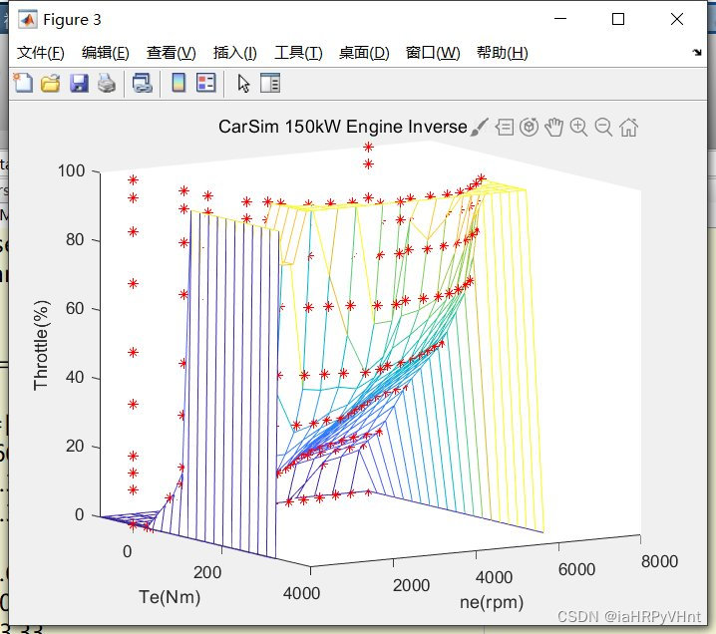Viewport: 716px width, 634px height.
Task: Insert colorbar from toolbar
Action: 179,83
